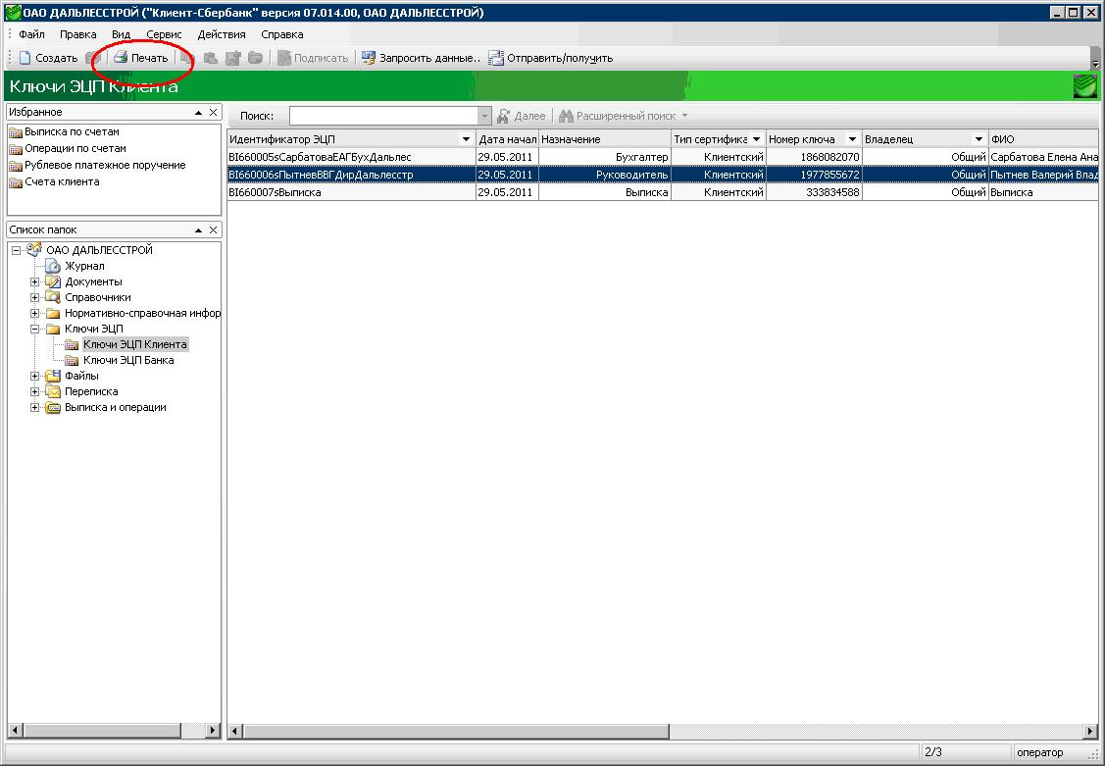Open the Поиск combo box dropdown arrow
The height and width of the screenshot is (766, 1105).
pos(484,116)
